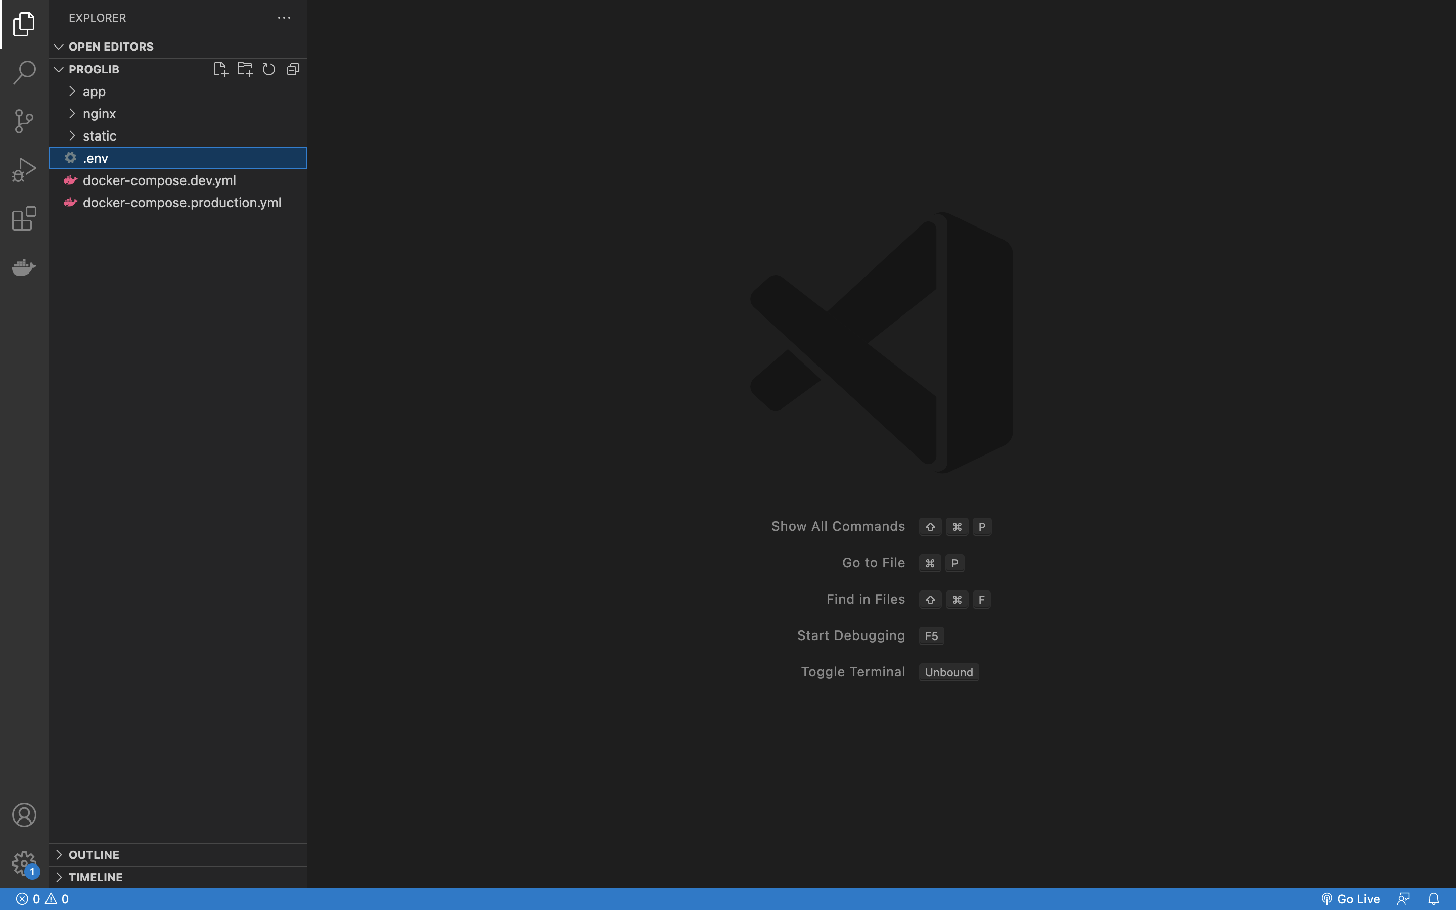This screenshot has height=910, width=1456.
Task: Open Explorer views and more actions menu
Action: click(284, 18)
